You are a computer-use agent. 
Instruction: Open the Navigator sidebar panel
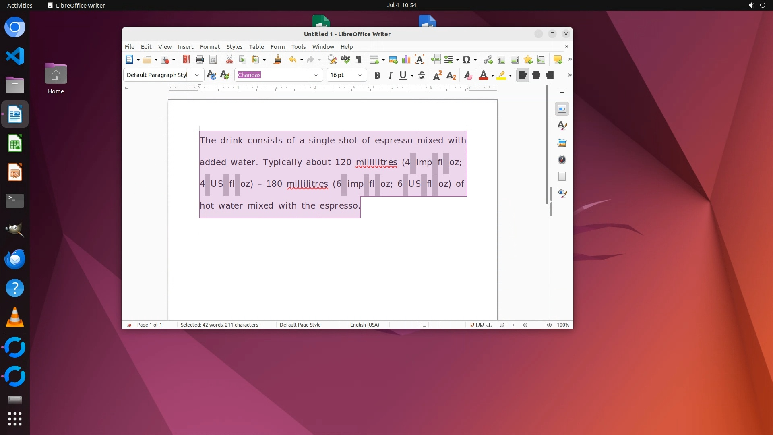click(562, 159)
